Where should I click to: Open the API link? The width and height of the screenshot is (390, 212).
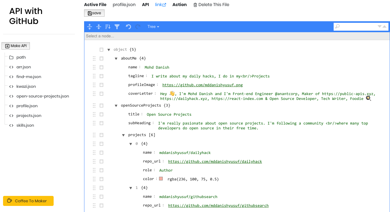point(161,5)
